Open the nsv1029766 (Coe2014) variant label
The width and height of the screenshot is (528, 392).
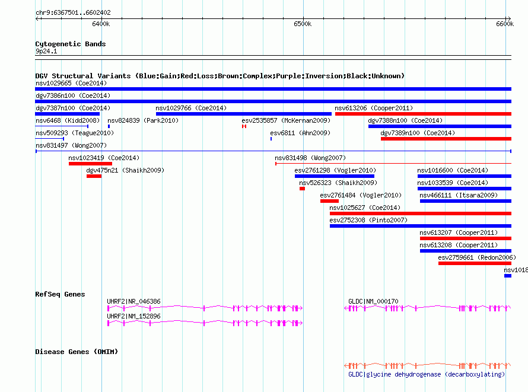coord(191,108)
